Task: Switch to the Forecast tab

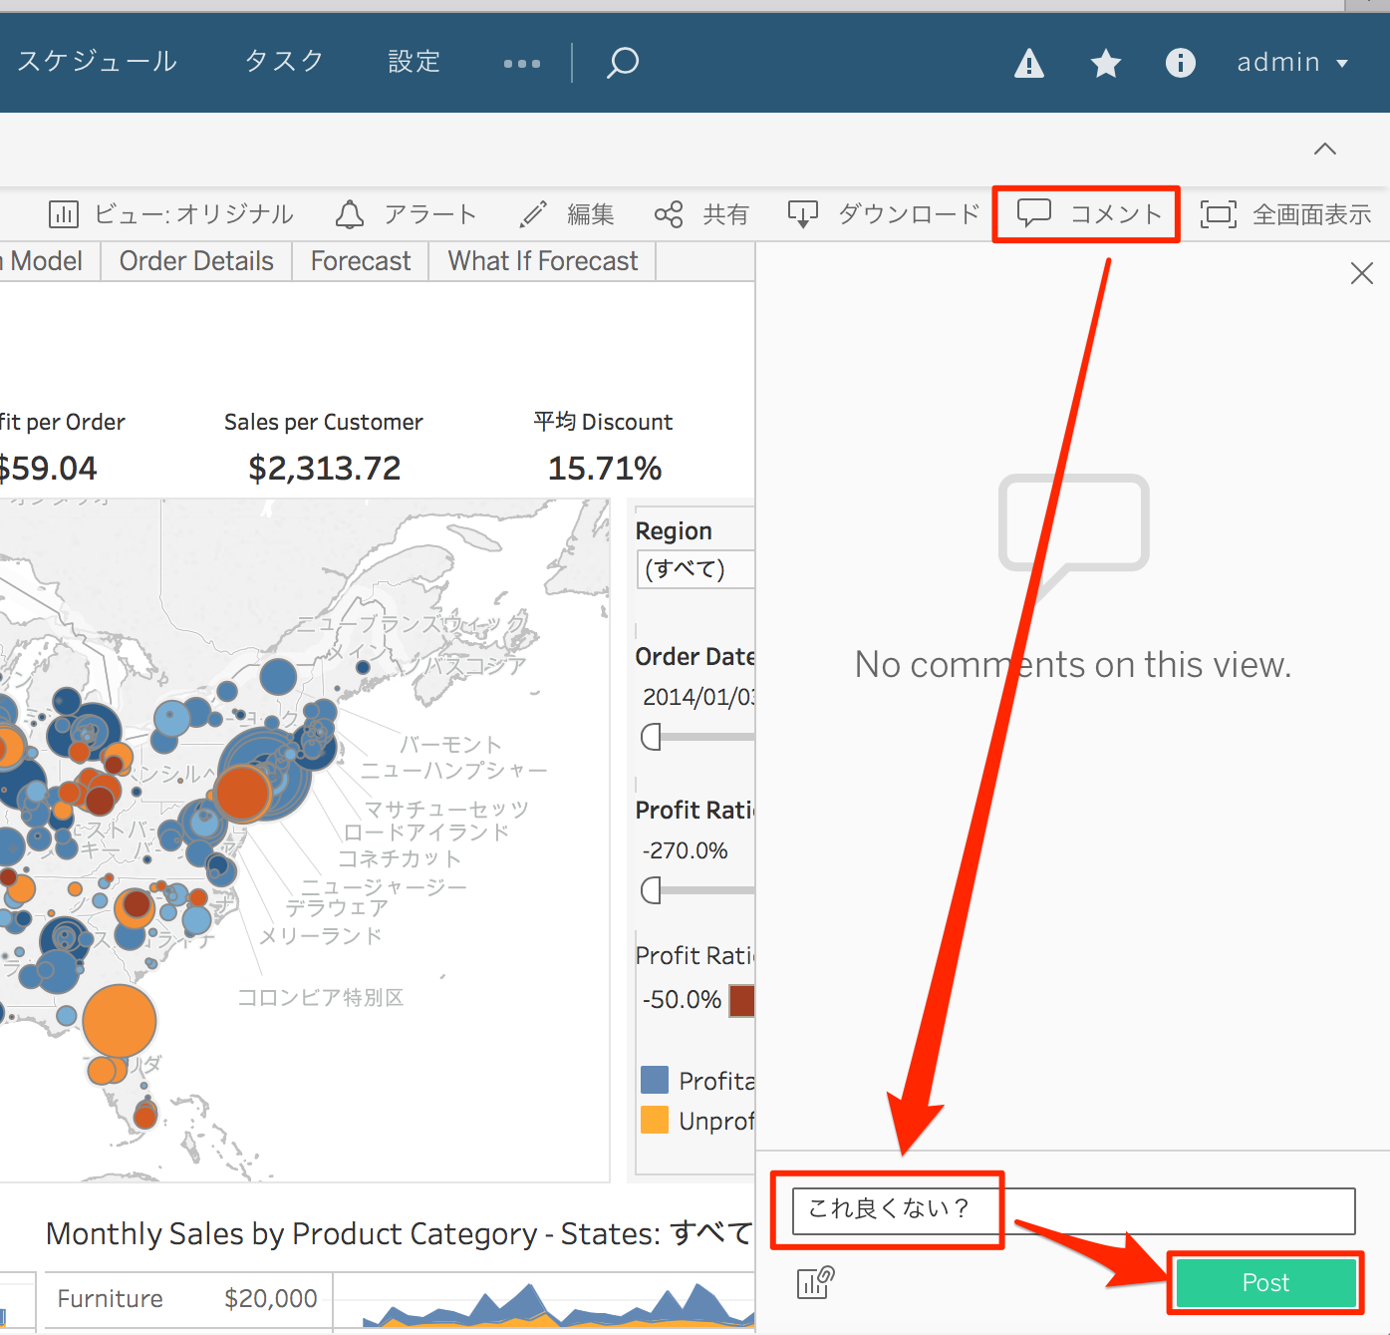Action: (360, 260)
